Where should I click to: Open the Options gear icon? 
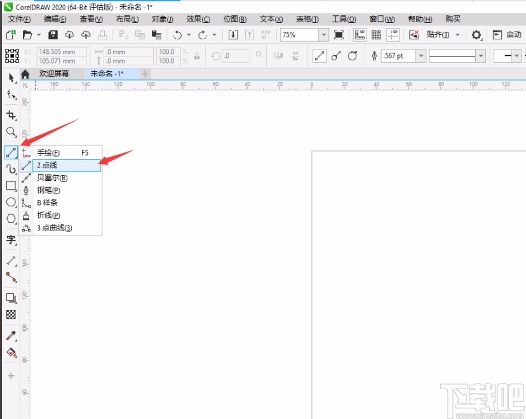coord(476,35)
